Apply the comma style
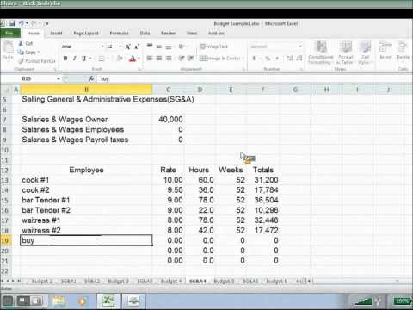Screen dimensions: 413x310 [277, 59]
